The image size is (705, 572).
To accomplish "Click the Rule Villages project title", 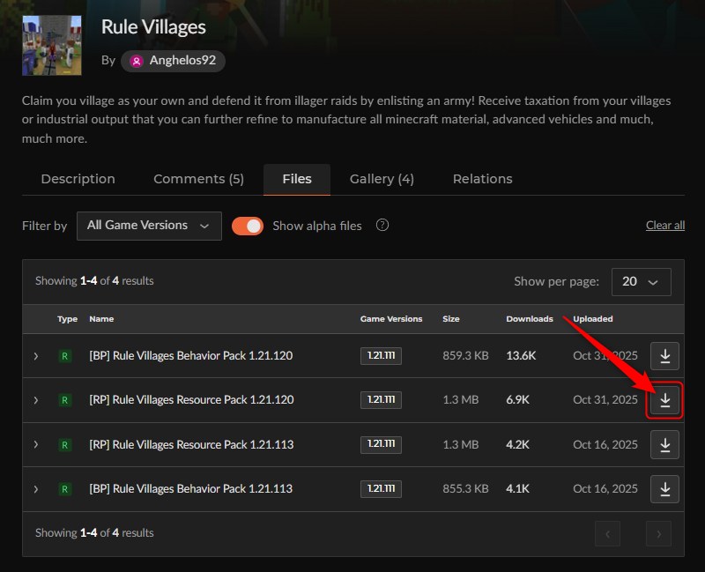I will tap(153, 27).
